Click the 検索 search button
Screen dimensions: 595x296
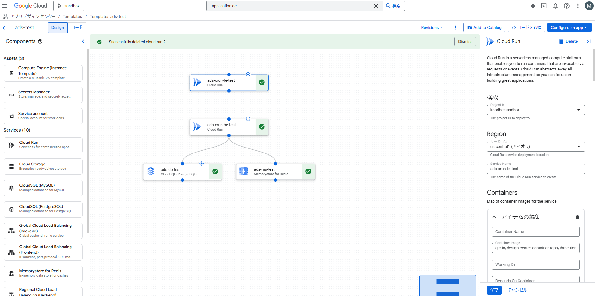(x=394, y=6)
